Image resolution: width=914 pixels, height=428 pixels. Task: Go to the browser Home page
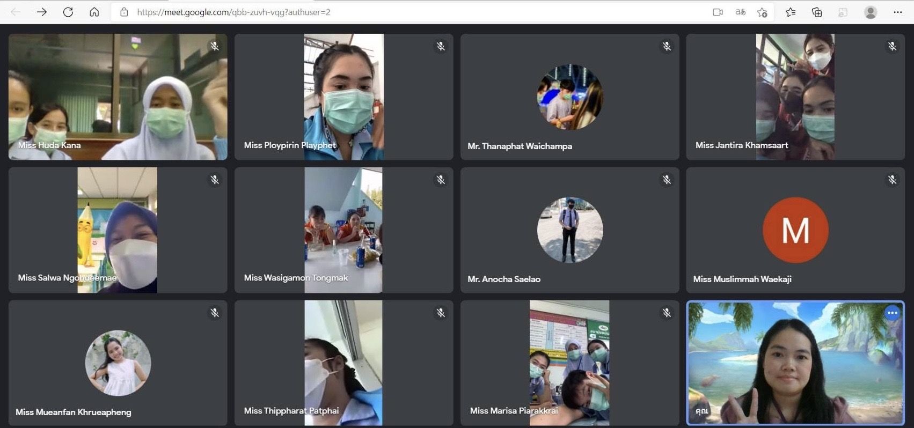point(94,12)
